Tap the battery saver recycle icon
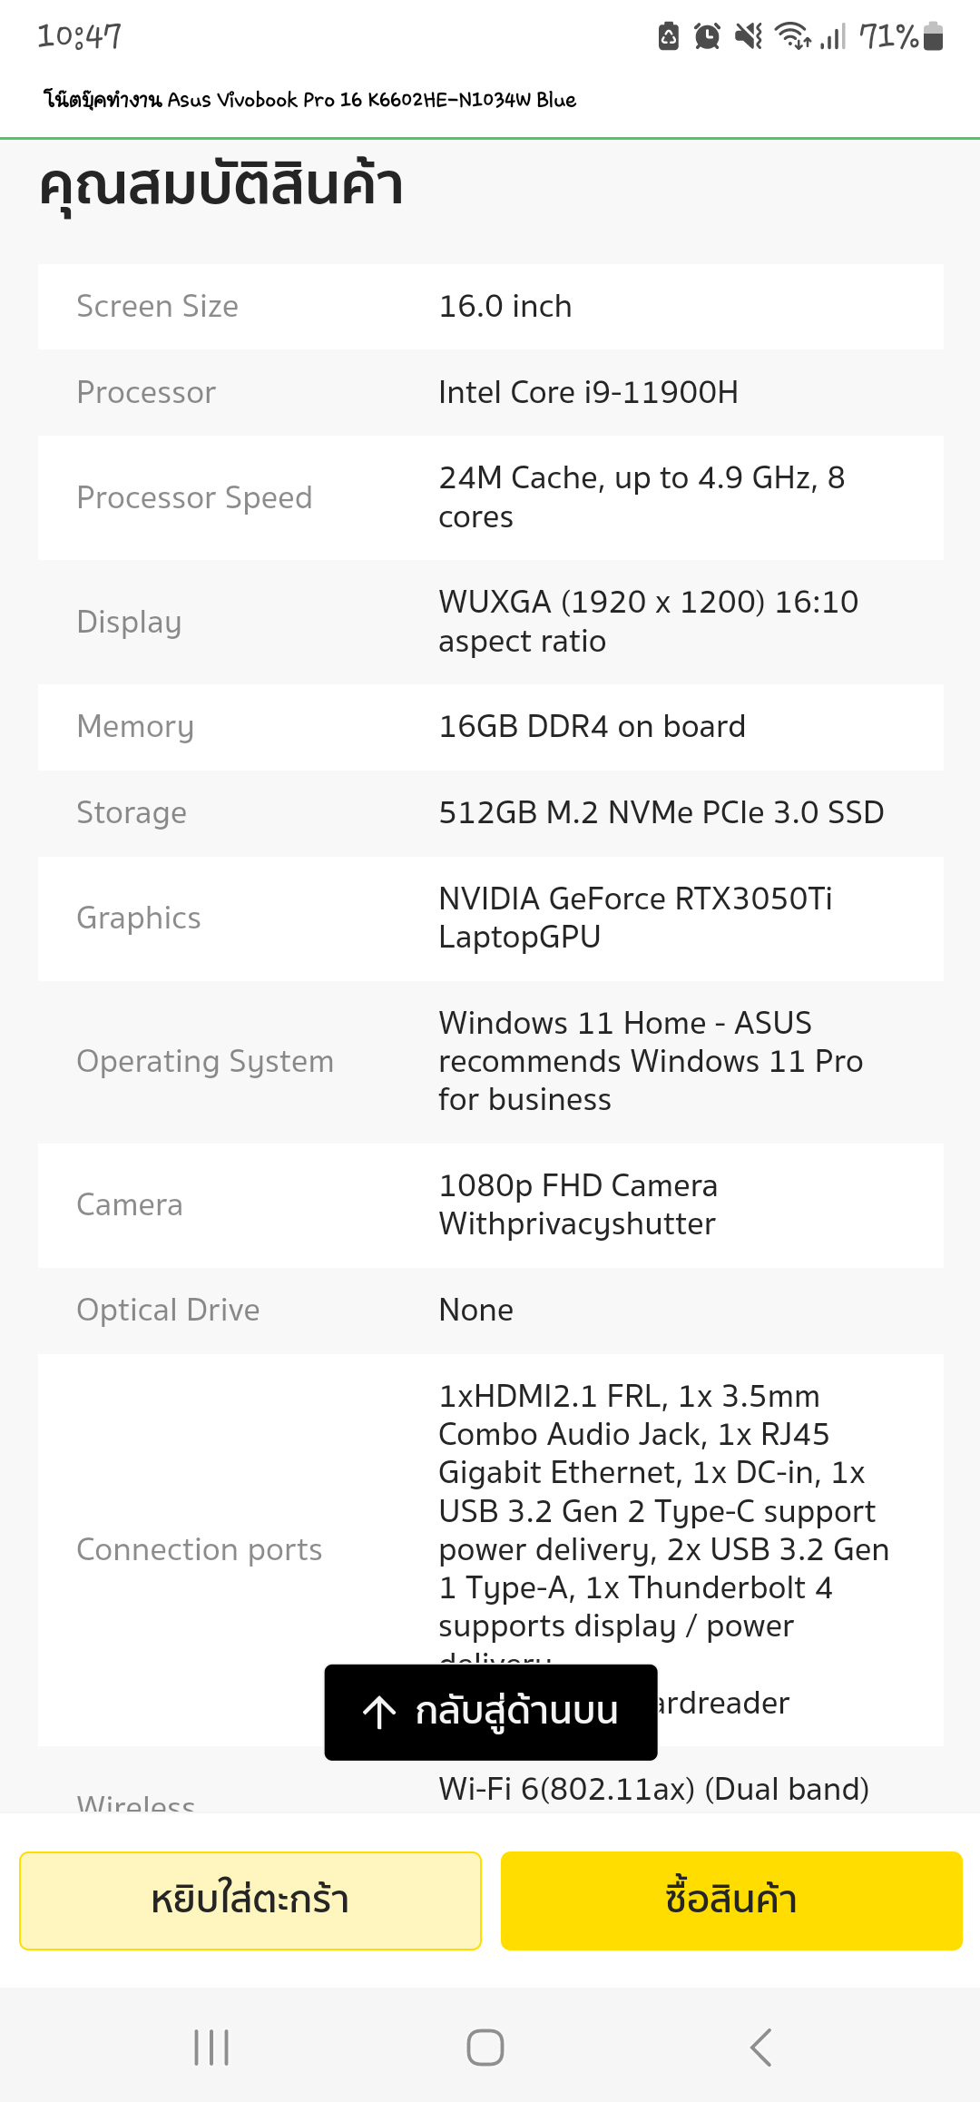980x2102 pixels. pyautogui.click(x=669, y=36)
